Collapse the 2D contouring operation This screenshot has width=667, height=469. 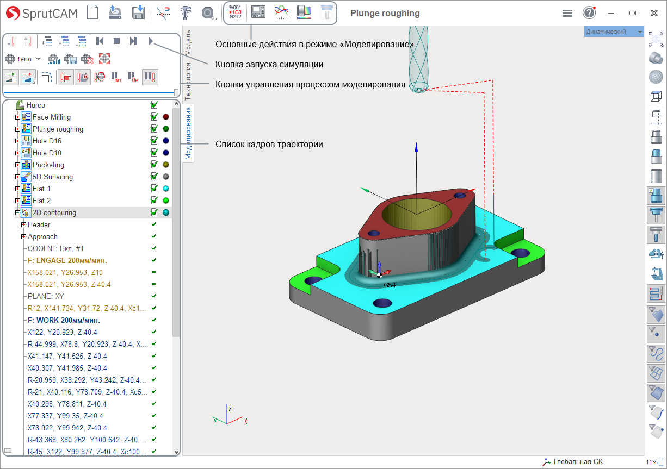click(17, 213)
